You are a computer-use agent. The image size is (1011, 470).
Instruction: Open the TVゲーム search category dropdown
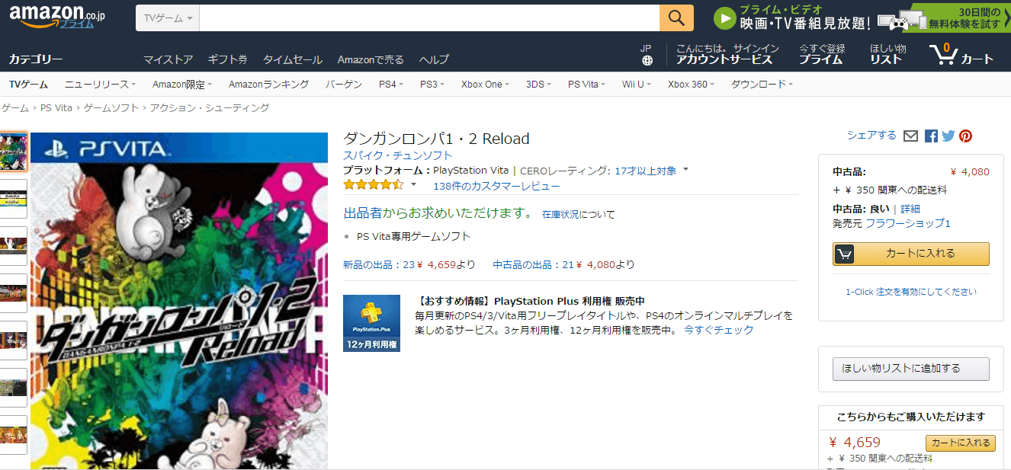click(167, 18)
